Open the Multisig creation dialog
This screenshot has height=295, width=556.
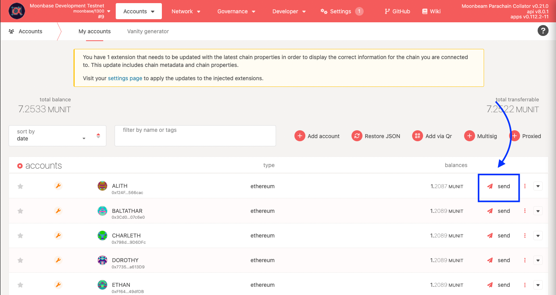click(481, 136)
